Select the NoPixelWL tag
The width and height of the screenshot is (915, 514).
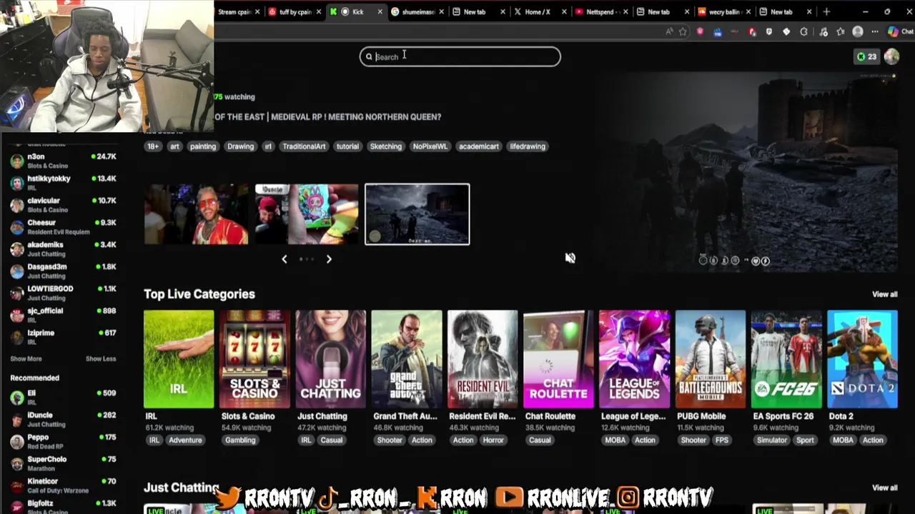(x=430, y=146)
